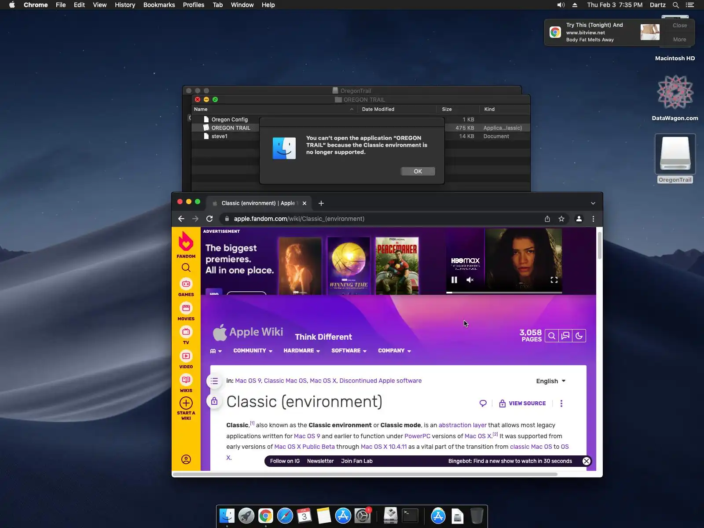Click the Start a Wiki plus icon

[x=186, y=403]
